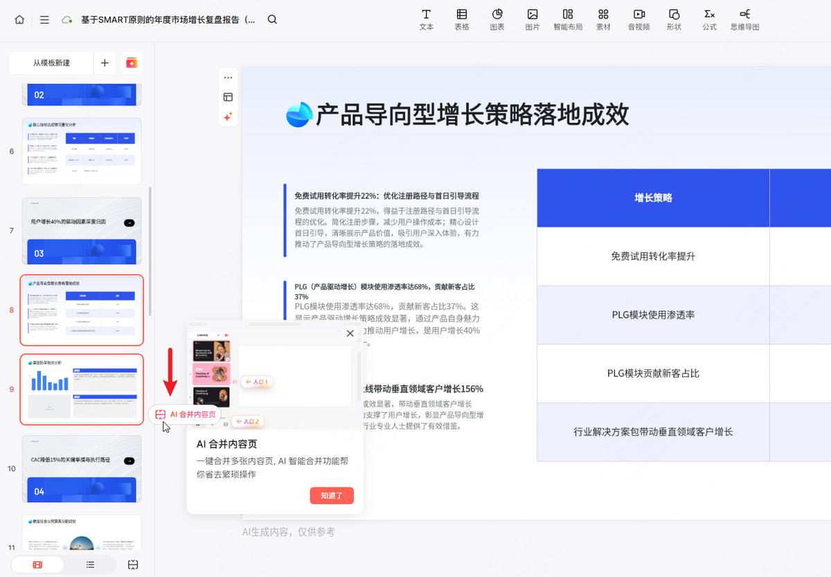831x577 pixels.
Task: Open slide more-options (three dots) icon
Action: pyautogui.click(x=228, y=78)
